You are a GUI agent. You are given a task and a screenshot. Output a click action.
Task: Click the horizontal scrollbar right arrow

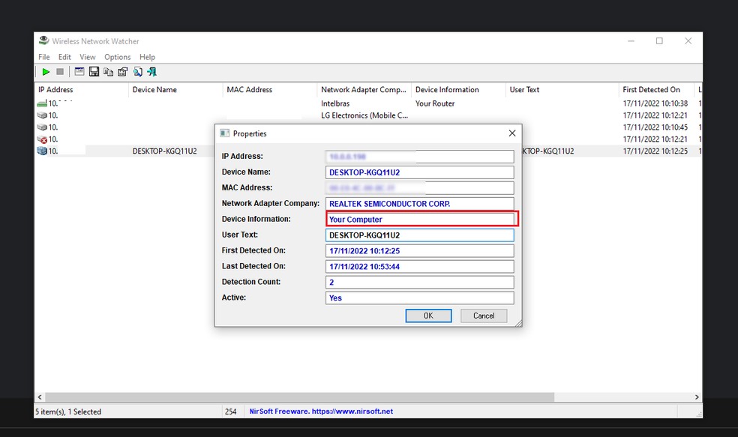[x=697, y=397]
